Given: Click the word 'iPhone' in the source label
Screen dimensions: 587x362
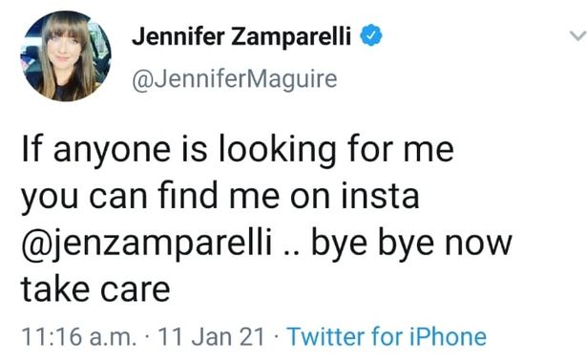Looking at the screenshot, I should tap(448, 336).
